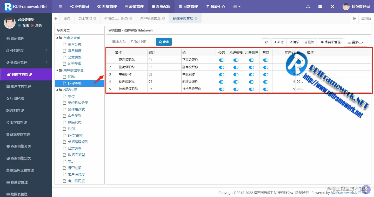The height and width of the screenshot is (197, 374).
Task: Open the messages envelope icon
Action: (320, 7)
